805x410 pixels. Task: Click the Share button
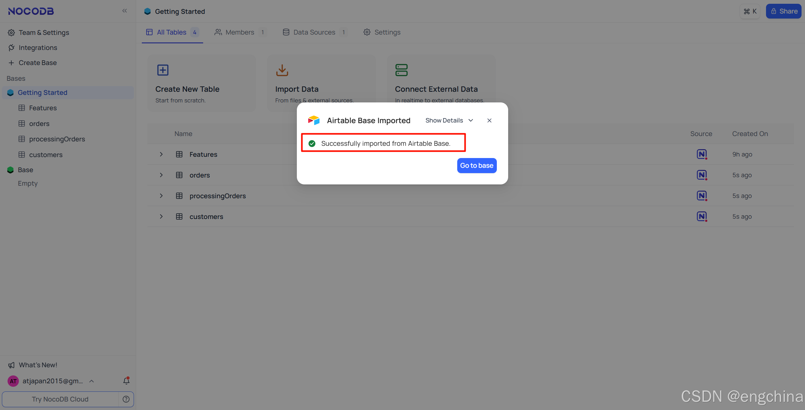tap(783, 11)
